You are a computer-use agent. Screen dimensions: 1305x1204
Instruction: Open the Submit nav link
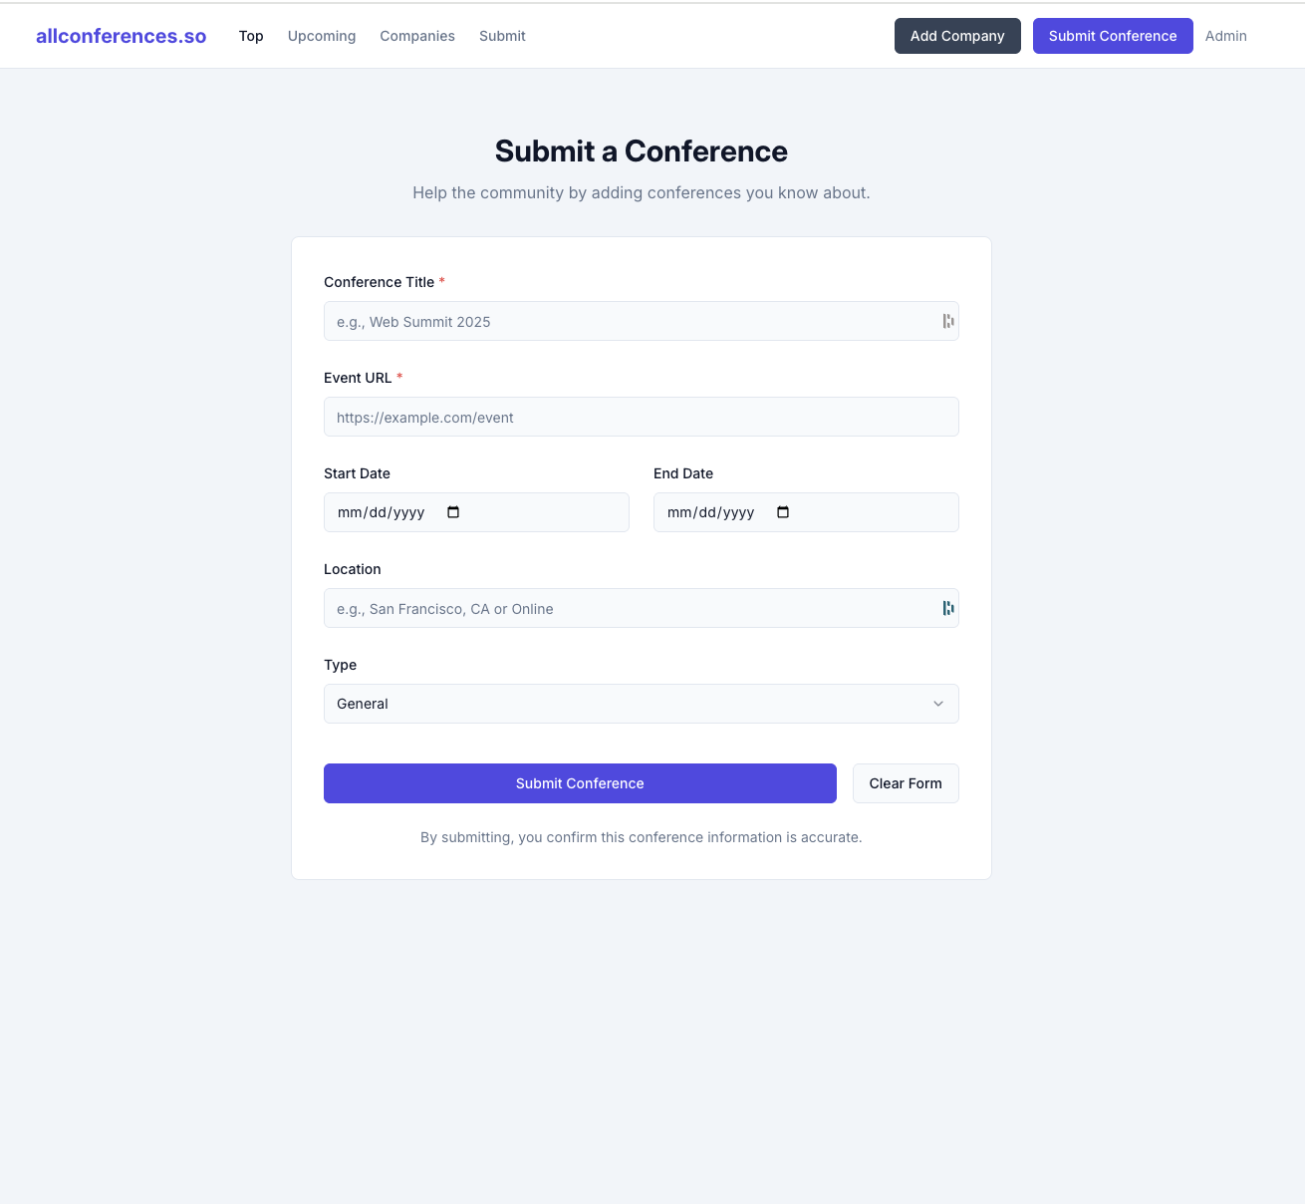click(502, 36)
